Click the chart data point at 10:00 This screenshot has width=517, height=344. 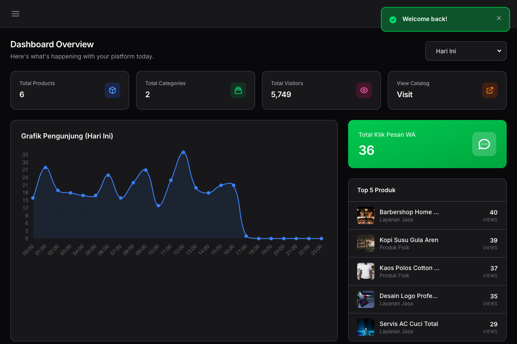[x=158, y=206]
